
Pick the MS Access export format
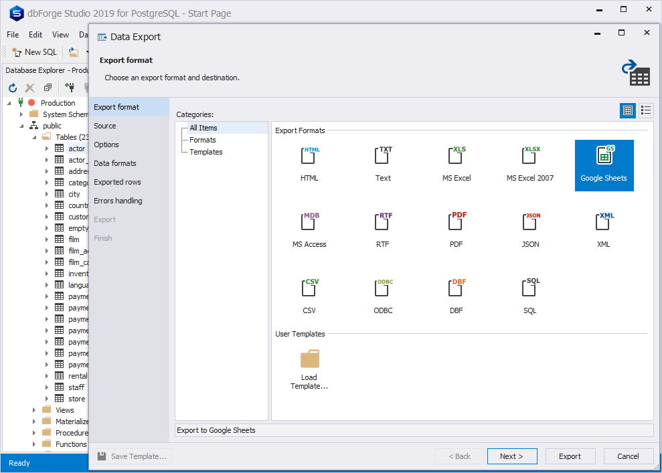click(309, 231)
